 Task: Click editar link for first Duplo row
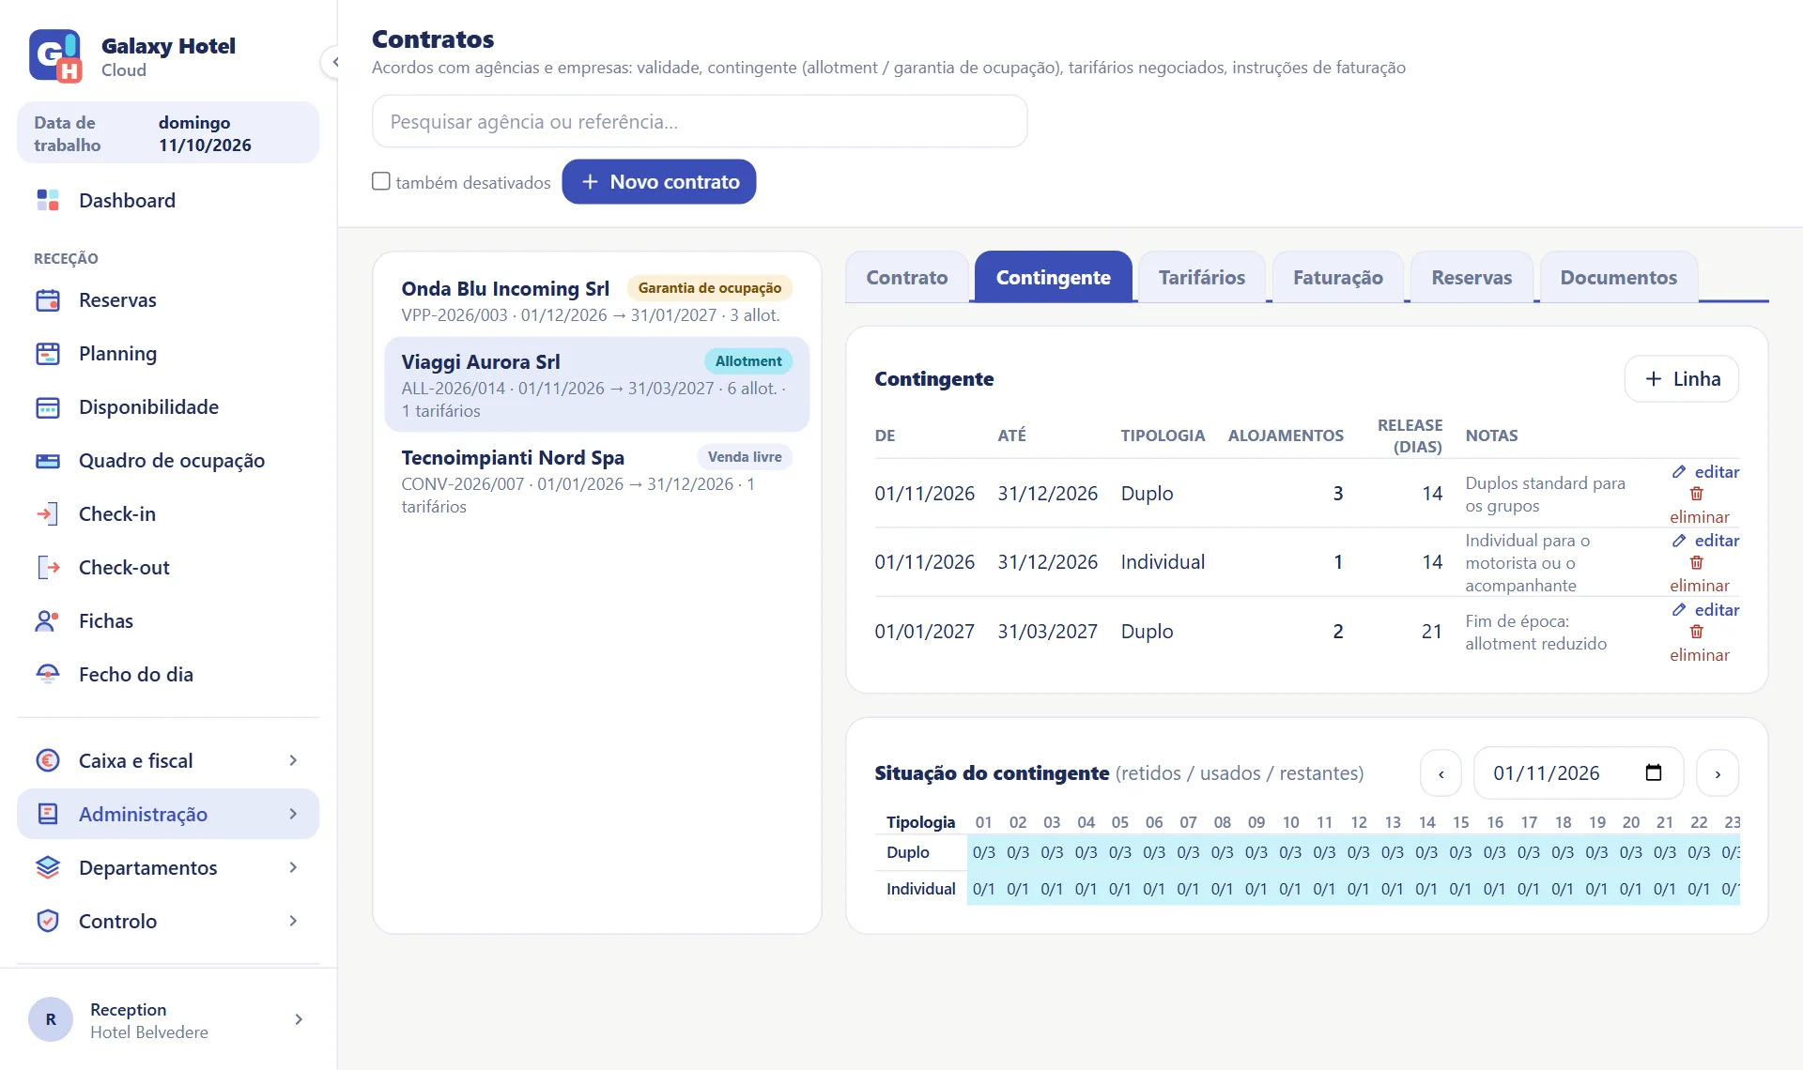(x=1705, y=471)
